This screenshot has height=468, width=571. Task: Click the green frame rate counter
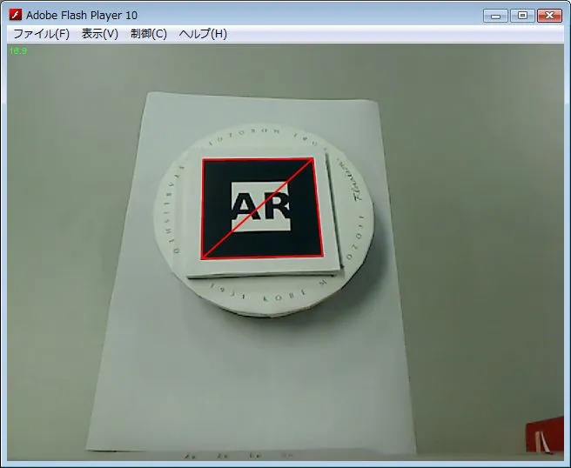tap(17, 50)
